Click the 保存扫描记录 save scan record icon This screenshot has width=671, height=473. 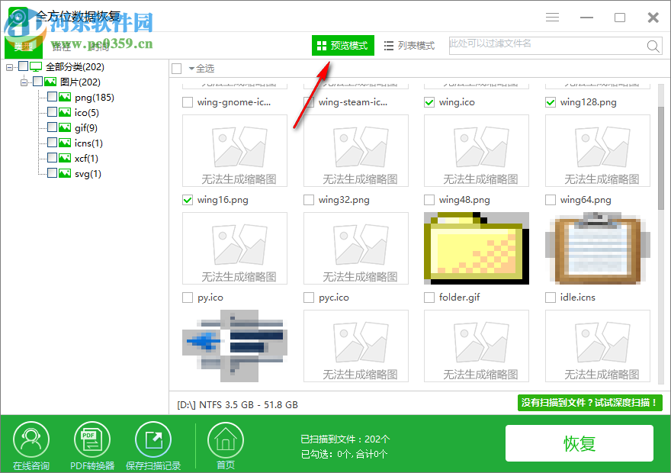(x=152, y=439)
